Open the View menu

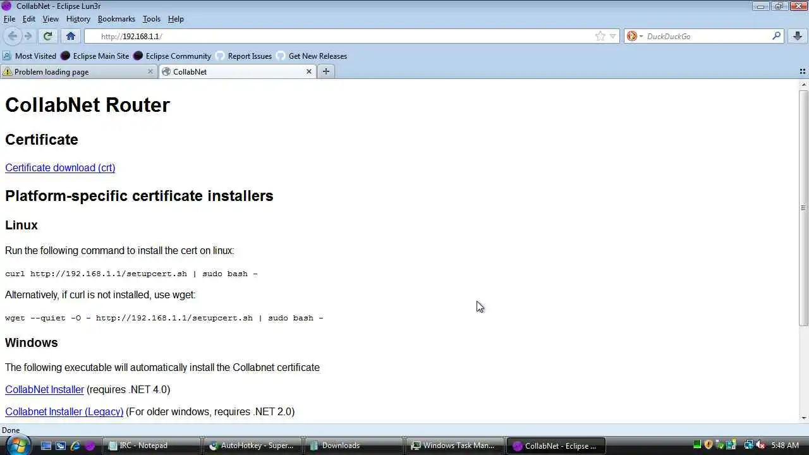point(51,19)
